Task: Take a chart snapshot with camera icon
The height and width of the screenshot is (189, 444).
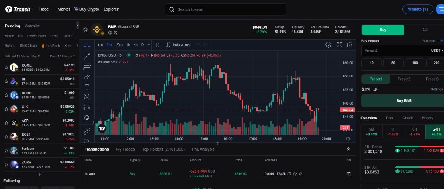Action: 350,45
